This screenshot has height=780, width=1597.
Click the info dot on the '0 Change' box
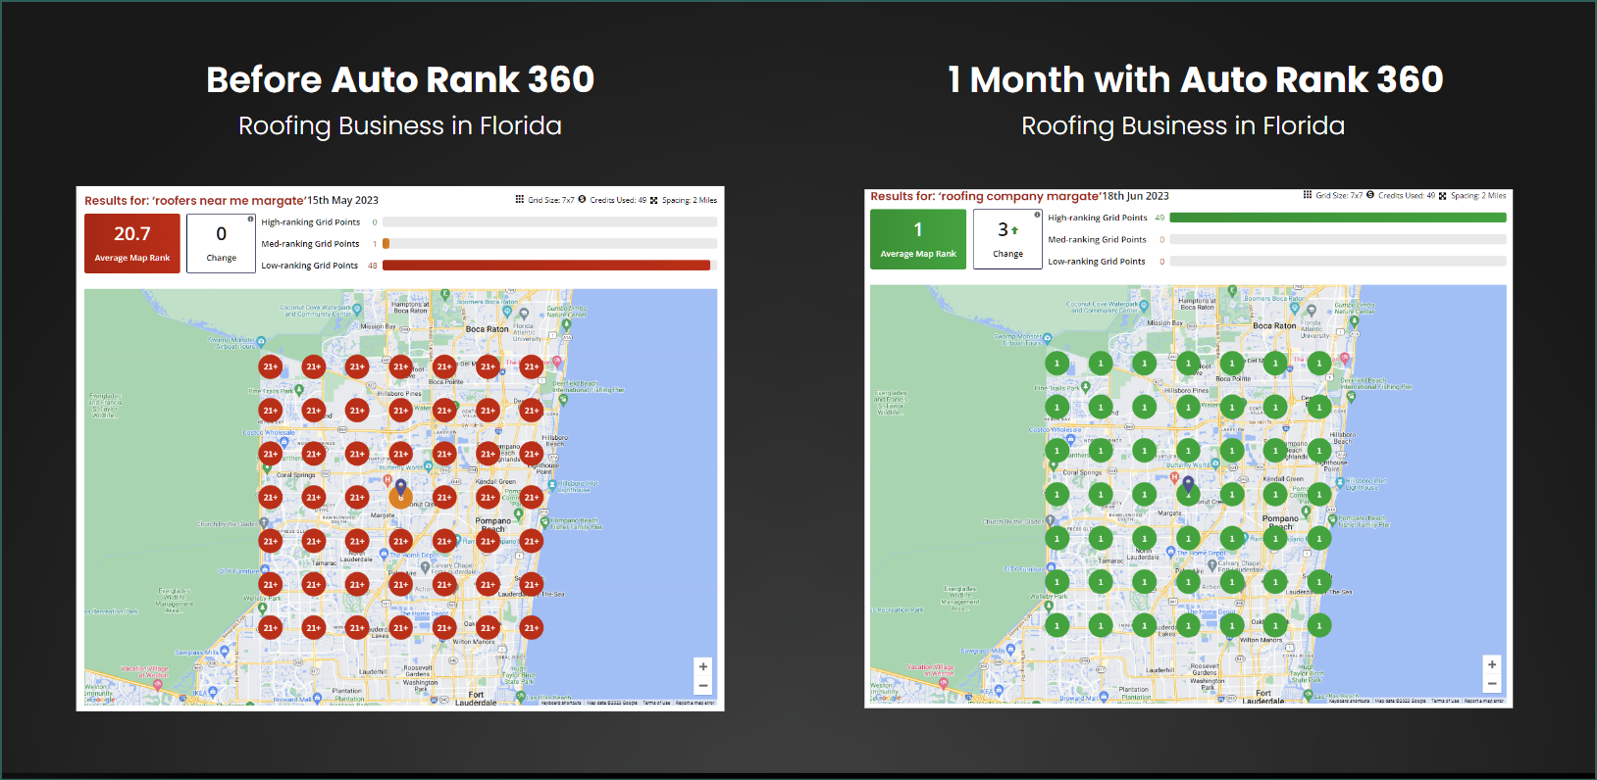click(x=251, y=219)
